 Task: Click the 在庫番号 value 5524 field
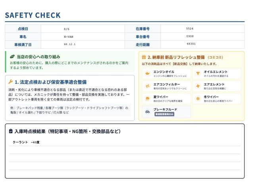202,29
